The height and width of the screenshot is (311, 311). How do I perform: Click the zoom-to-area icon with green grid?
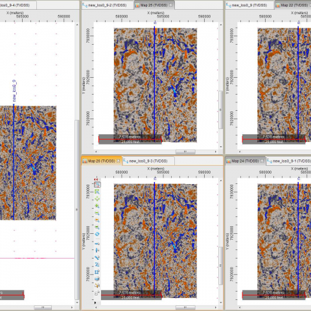pos(97,192)
